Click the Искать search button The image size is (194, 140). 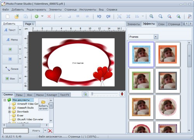click(x=36, y=131)
